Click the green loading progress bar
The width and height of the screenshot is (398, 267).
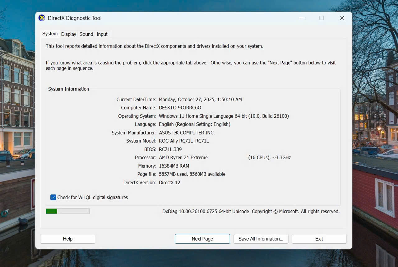(x=67, y=211)
